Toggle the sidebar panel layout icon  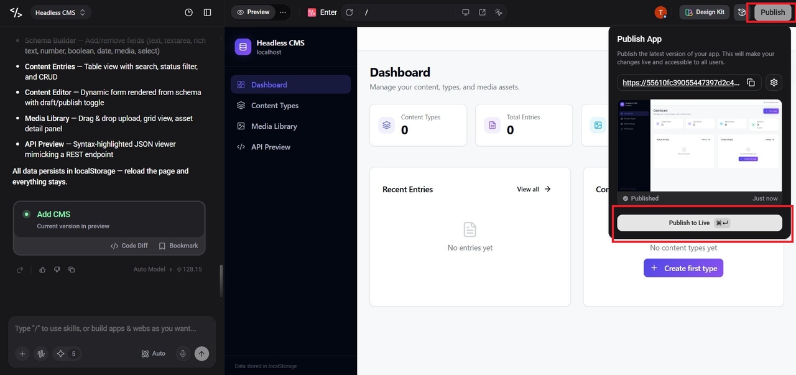point(208,12)
